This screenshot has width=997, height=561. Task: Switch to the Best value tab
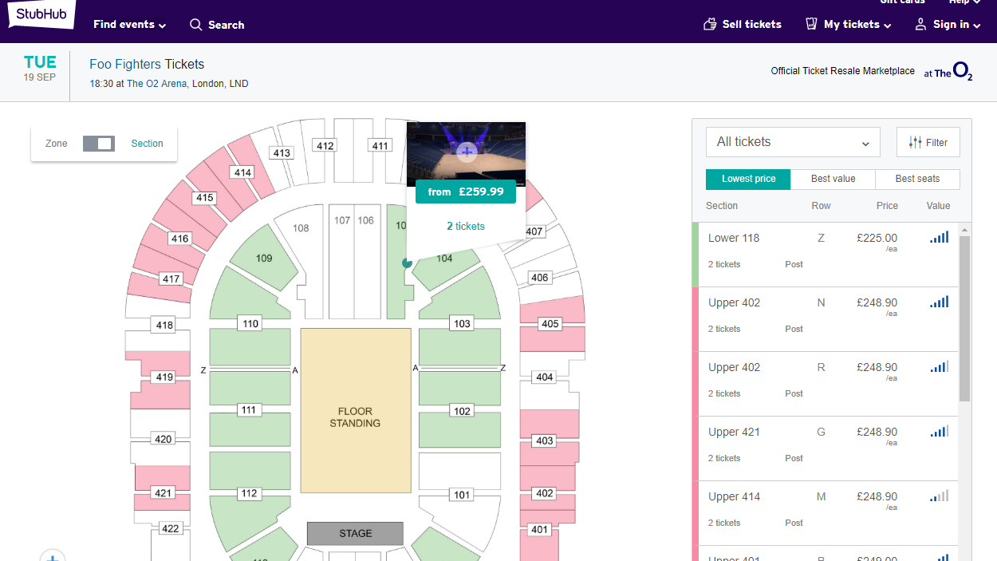pyautogui.click(x=832, y=179)
